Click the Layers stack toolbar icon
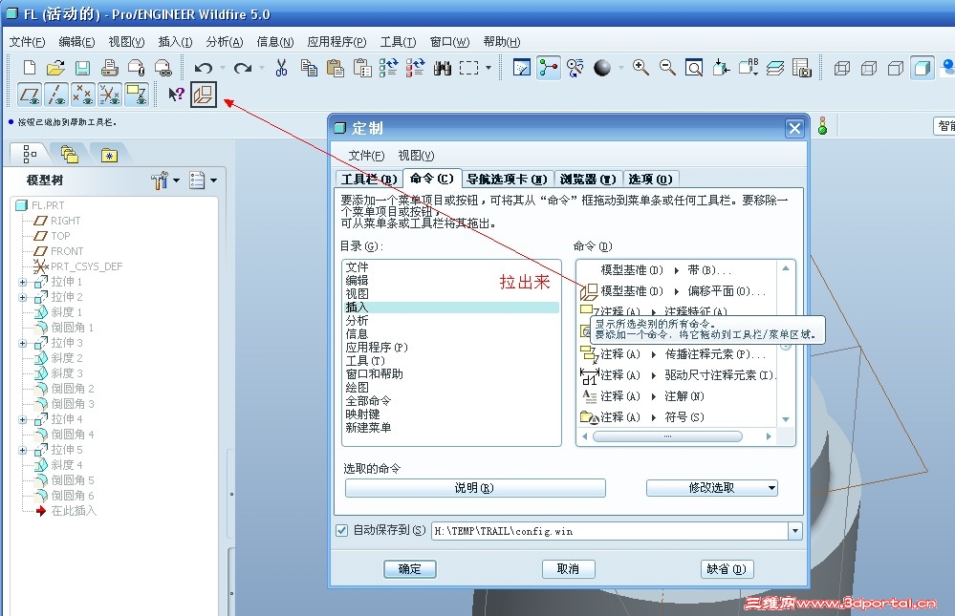The width and height of the screenshot is (955, 616). tap(775, 68)
